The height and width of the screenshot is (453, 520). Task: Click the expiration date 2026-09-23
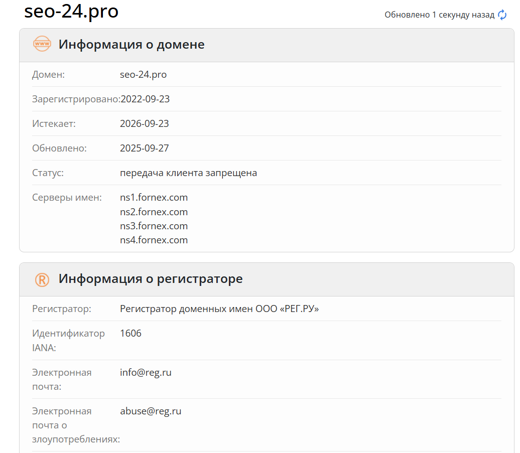[x=145, y=123]
